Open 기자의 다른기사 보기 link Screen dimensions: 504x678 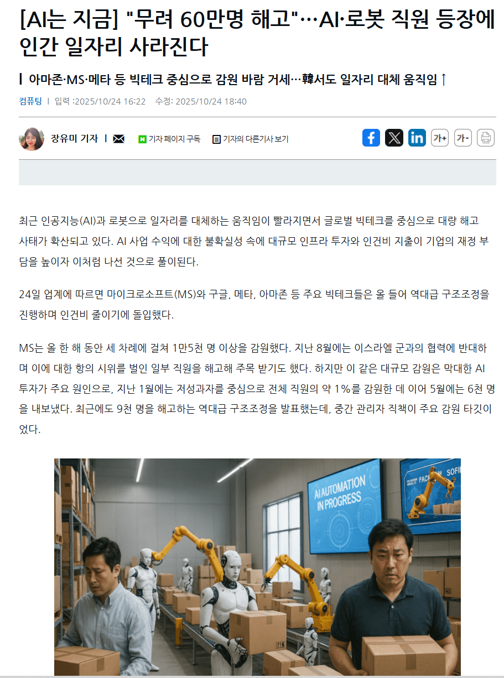[x=255, y=139]
